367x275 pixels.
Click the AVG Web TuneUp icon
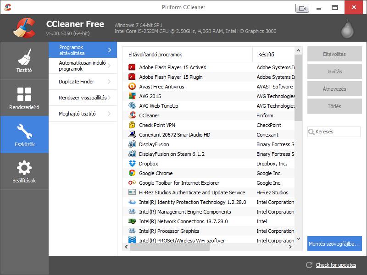(x=132, y=106)
